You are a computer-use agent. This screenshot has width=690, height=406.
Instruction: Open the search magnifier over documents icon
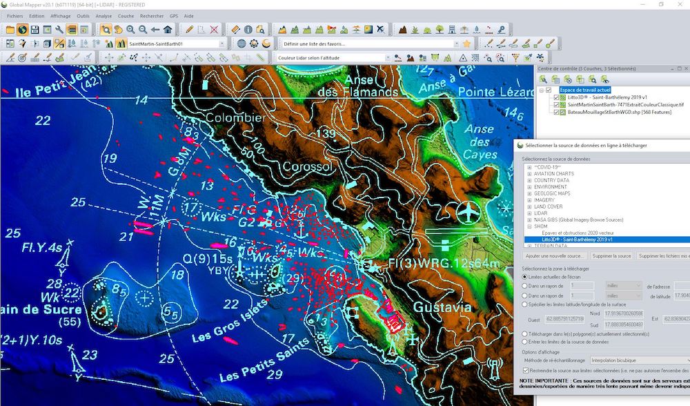coord(261,30)
